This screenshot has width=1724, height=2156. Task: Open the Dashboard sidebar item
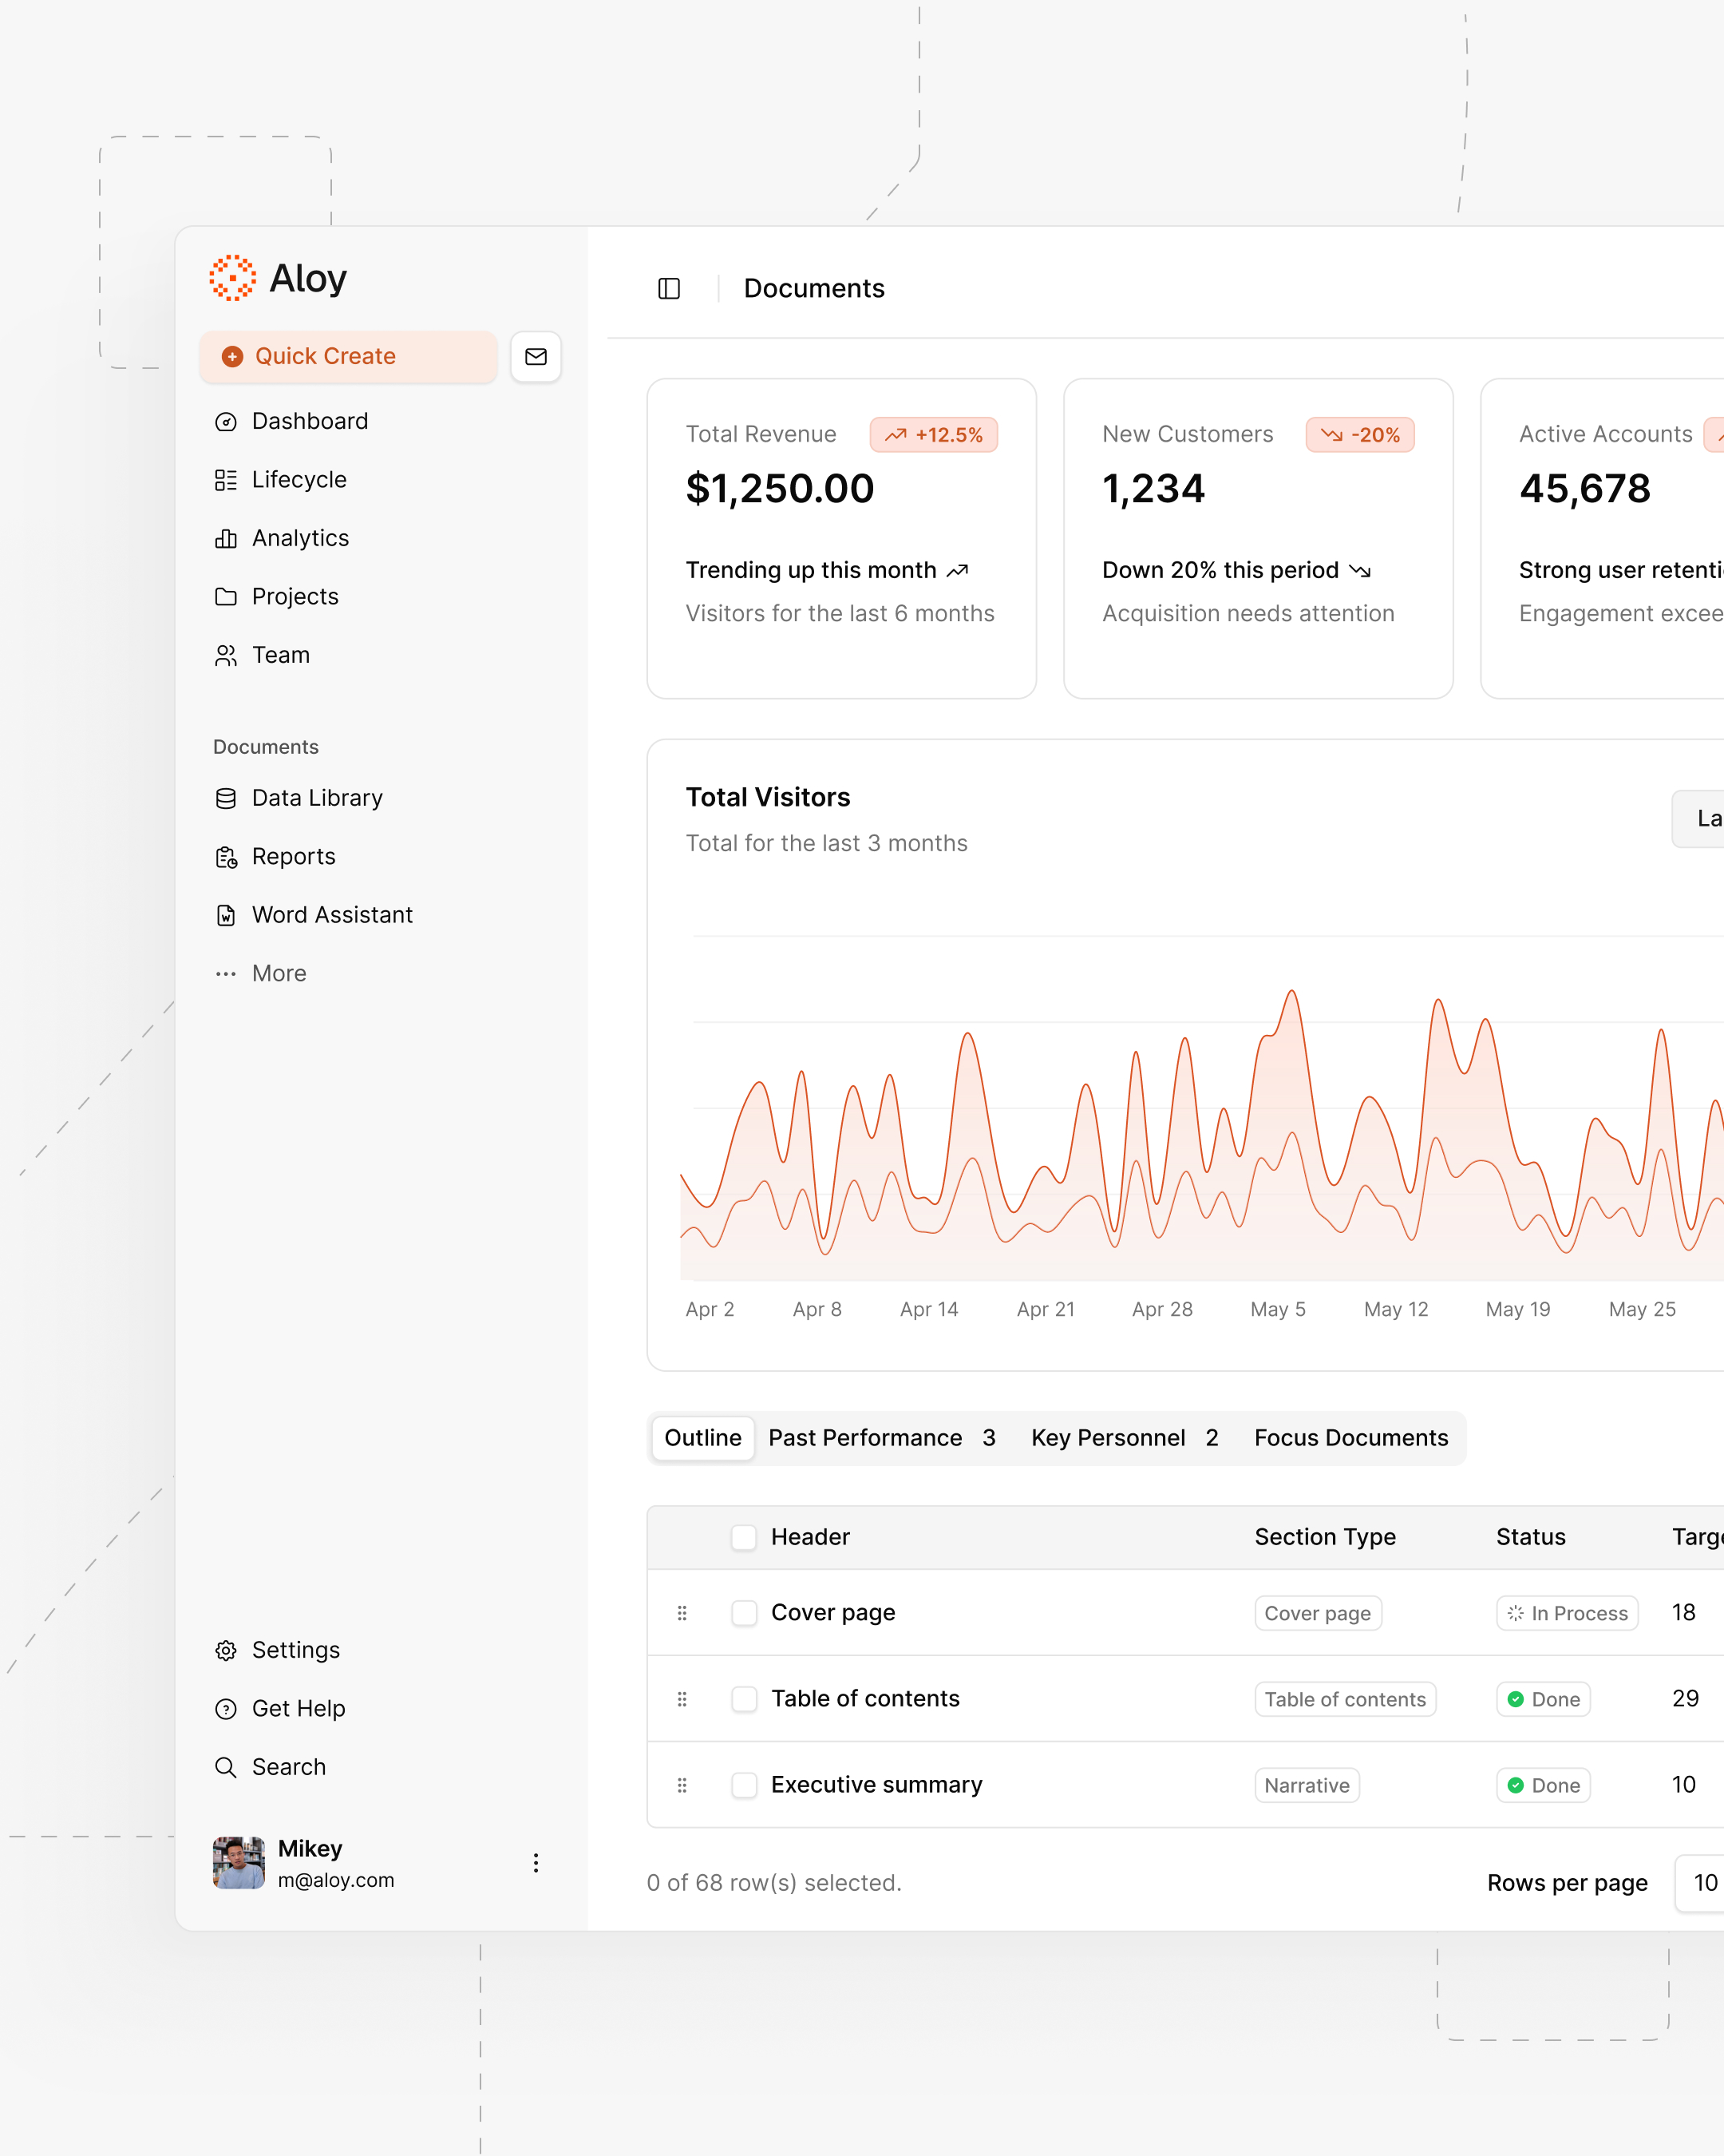(309, 421)
